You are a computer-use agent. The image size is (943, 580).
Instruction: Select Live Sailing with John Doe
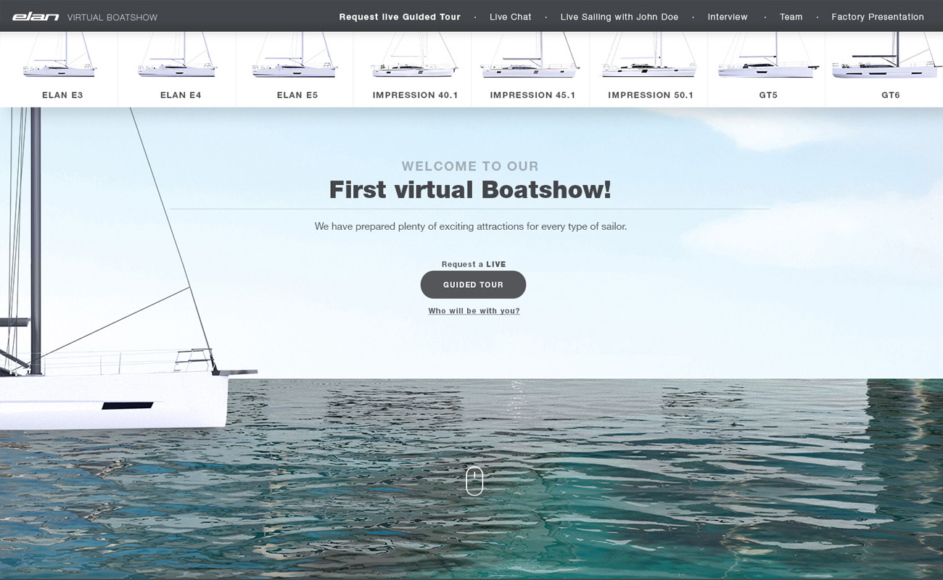click(x=619, y=17)
